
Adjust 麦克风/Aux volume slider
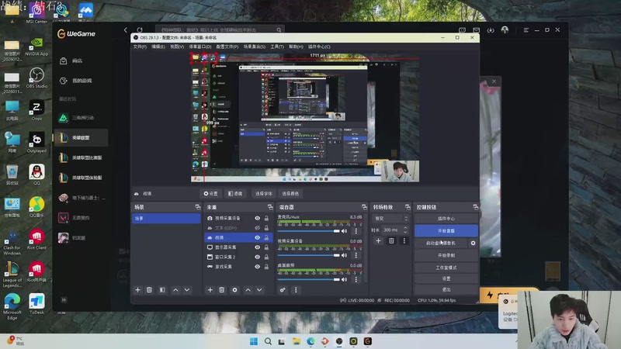[x=308, y=231]
